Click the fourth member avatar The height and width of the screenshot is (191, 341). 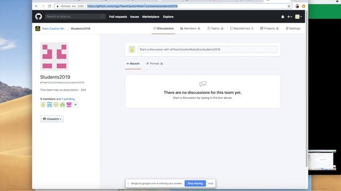click(x=63, y=105)
